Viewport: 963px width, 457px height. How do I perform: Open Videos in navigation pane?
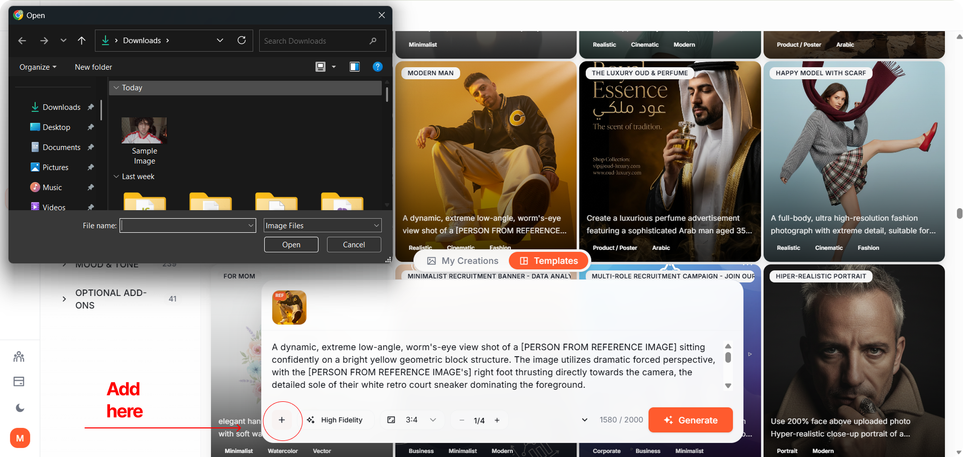(x=54, y=207)
